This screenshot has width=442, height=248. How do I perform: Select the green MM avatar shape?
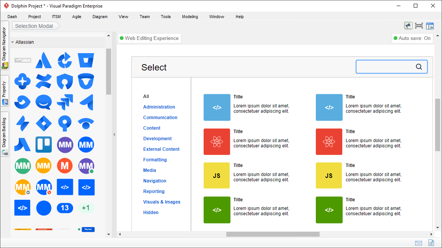tap(23, 166)
